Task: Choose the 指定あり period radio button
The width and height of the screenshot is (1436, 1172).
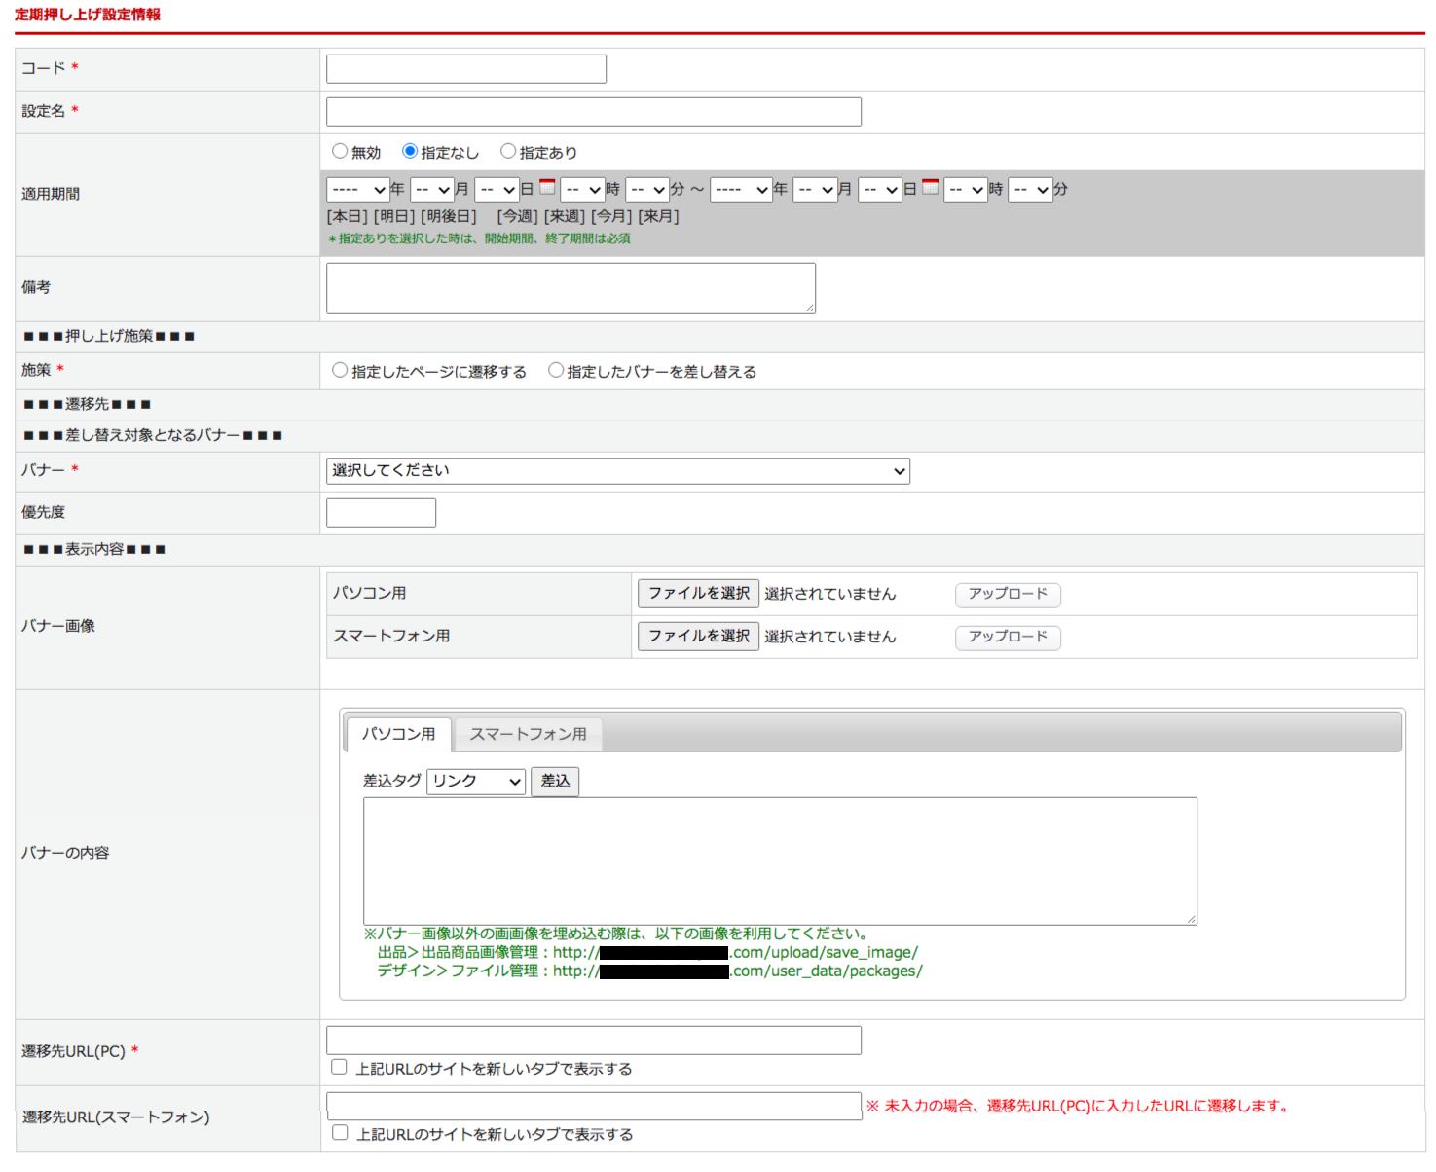Action: [x=508, y=151]
